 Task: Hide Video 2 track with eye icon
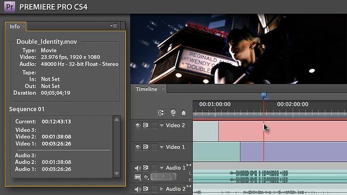coord(137,125)
